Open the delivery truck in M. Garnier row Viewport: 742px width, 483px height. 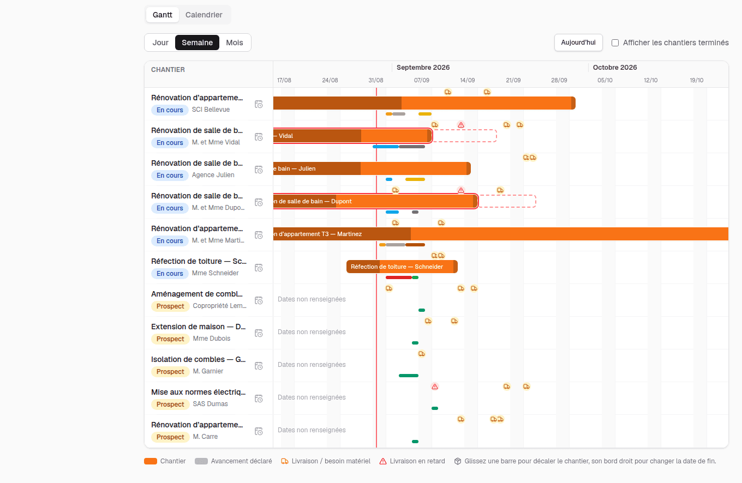422,354
